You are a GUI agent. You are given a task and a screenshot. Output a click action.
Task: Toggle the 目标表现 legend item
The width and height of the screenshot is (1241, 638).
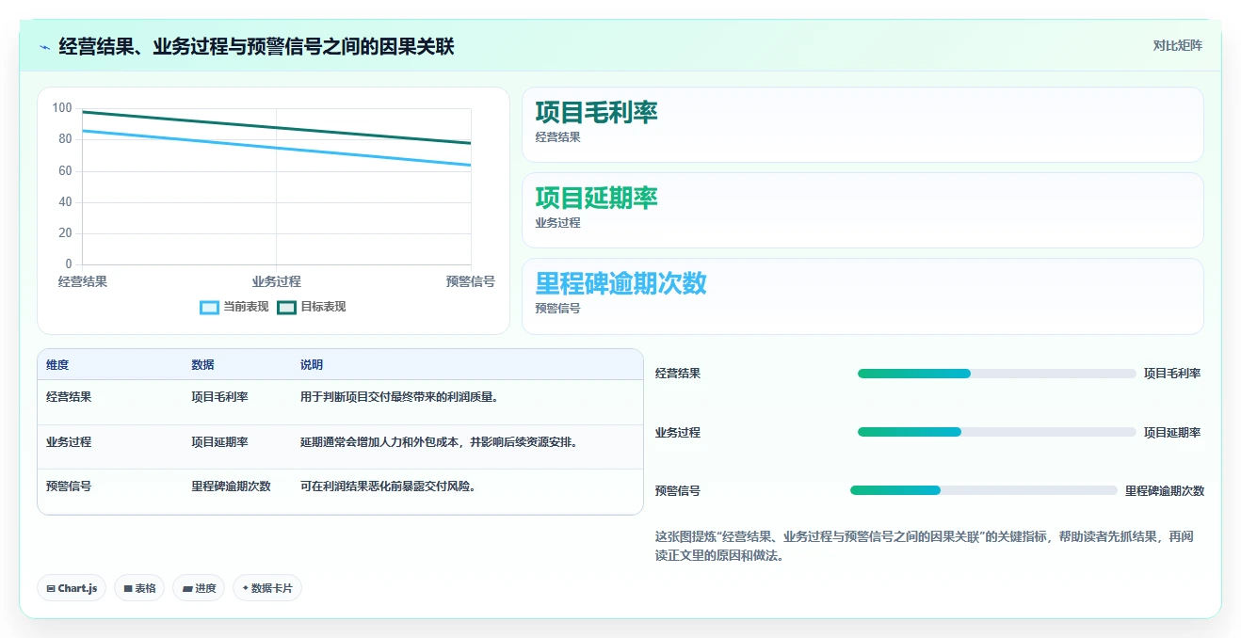pyautogui.click(x=312, y=307)
